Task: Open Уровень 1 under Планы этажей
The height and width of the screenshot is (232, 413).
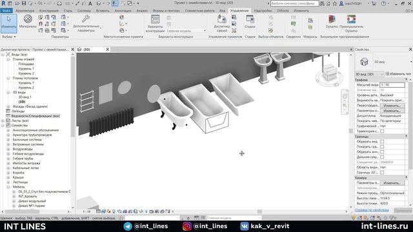Action: point(26,69)
